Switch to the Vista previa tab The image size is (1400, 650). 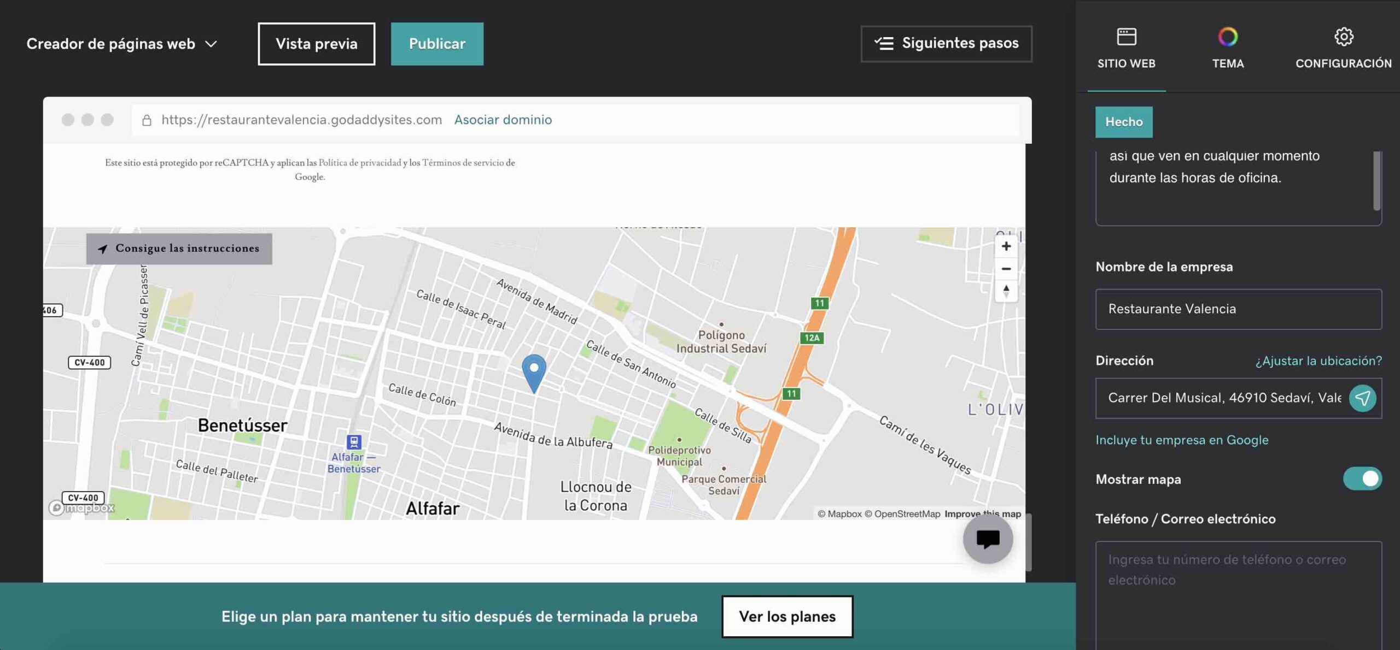click(x=316, y=44)
